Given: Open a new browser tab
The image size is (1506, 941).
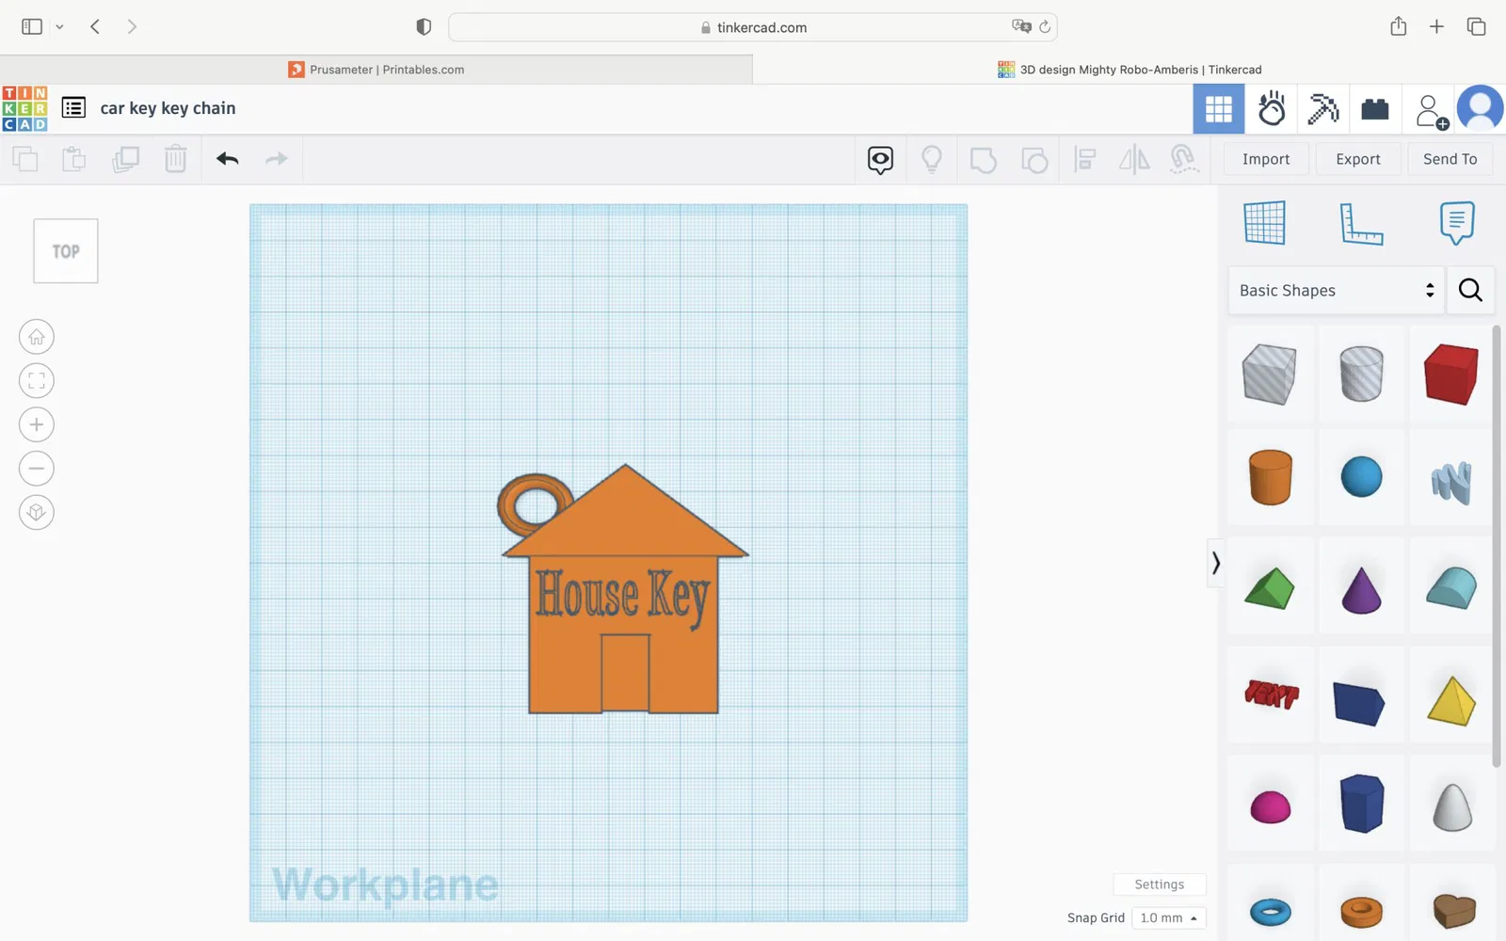Looking at the screenshot, I should click(1436, 27).
